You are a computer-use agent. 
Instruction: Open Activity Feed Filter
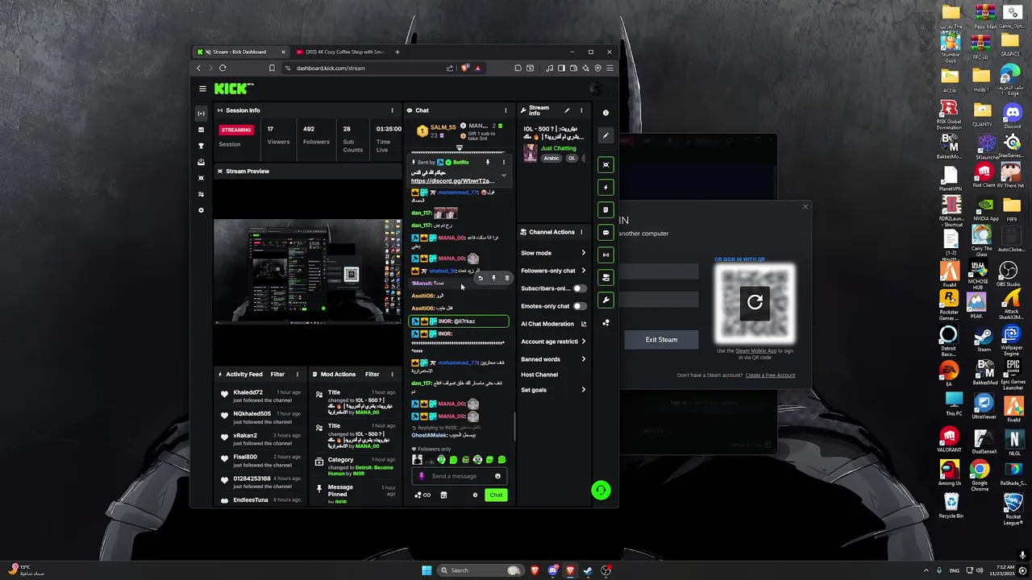277,374
